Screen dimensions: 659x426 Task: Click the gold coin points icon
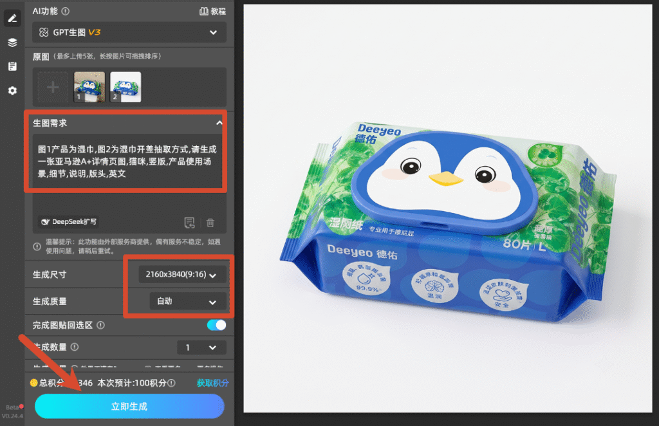coord(33,383)
